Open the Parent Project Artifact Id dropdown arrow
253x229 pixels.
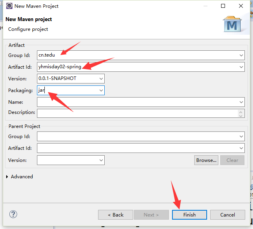click(241, 148)
